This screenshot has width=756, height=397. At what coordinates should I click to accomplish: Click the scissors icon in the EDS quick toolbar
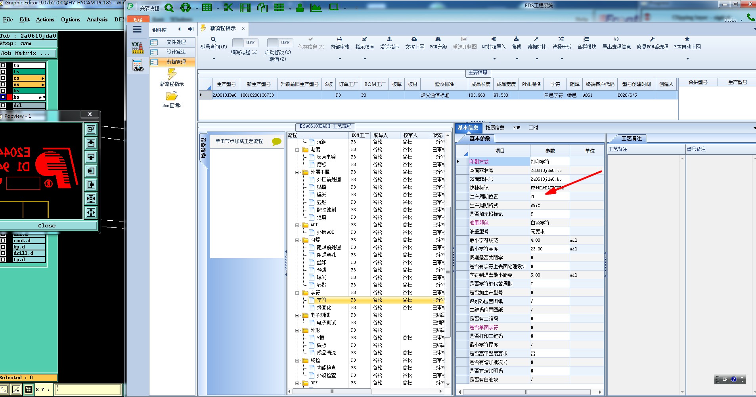(228, 7)
